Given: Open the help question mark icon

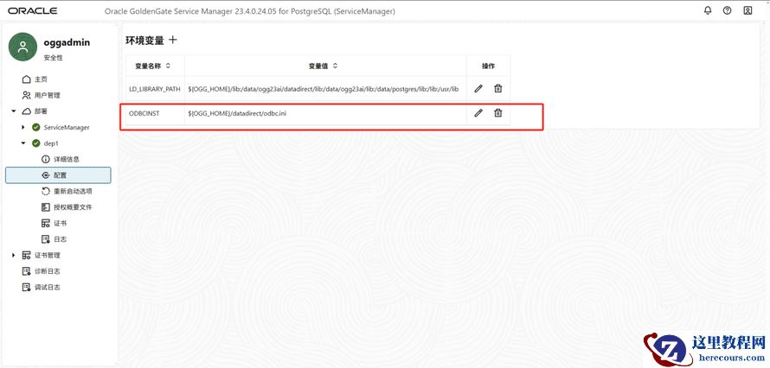Looking at the screenshot, I should click(x=728, y=10).
